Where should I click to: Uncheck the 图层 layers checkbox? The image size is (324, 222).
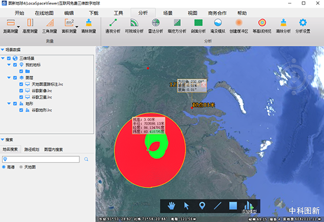[x=15, y=78]
